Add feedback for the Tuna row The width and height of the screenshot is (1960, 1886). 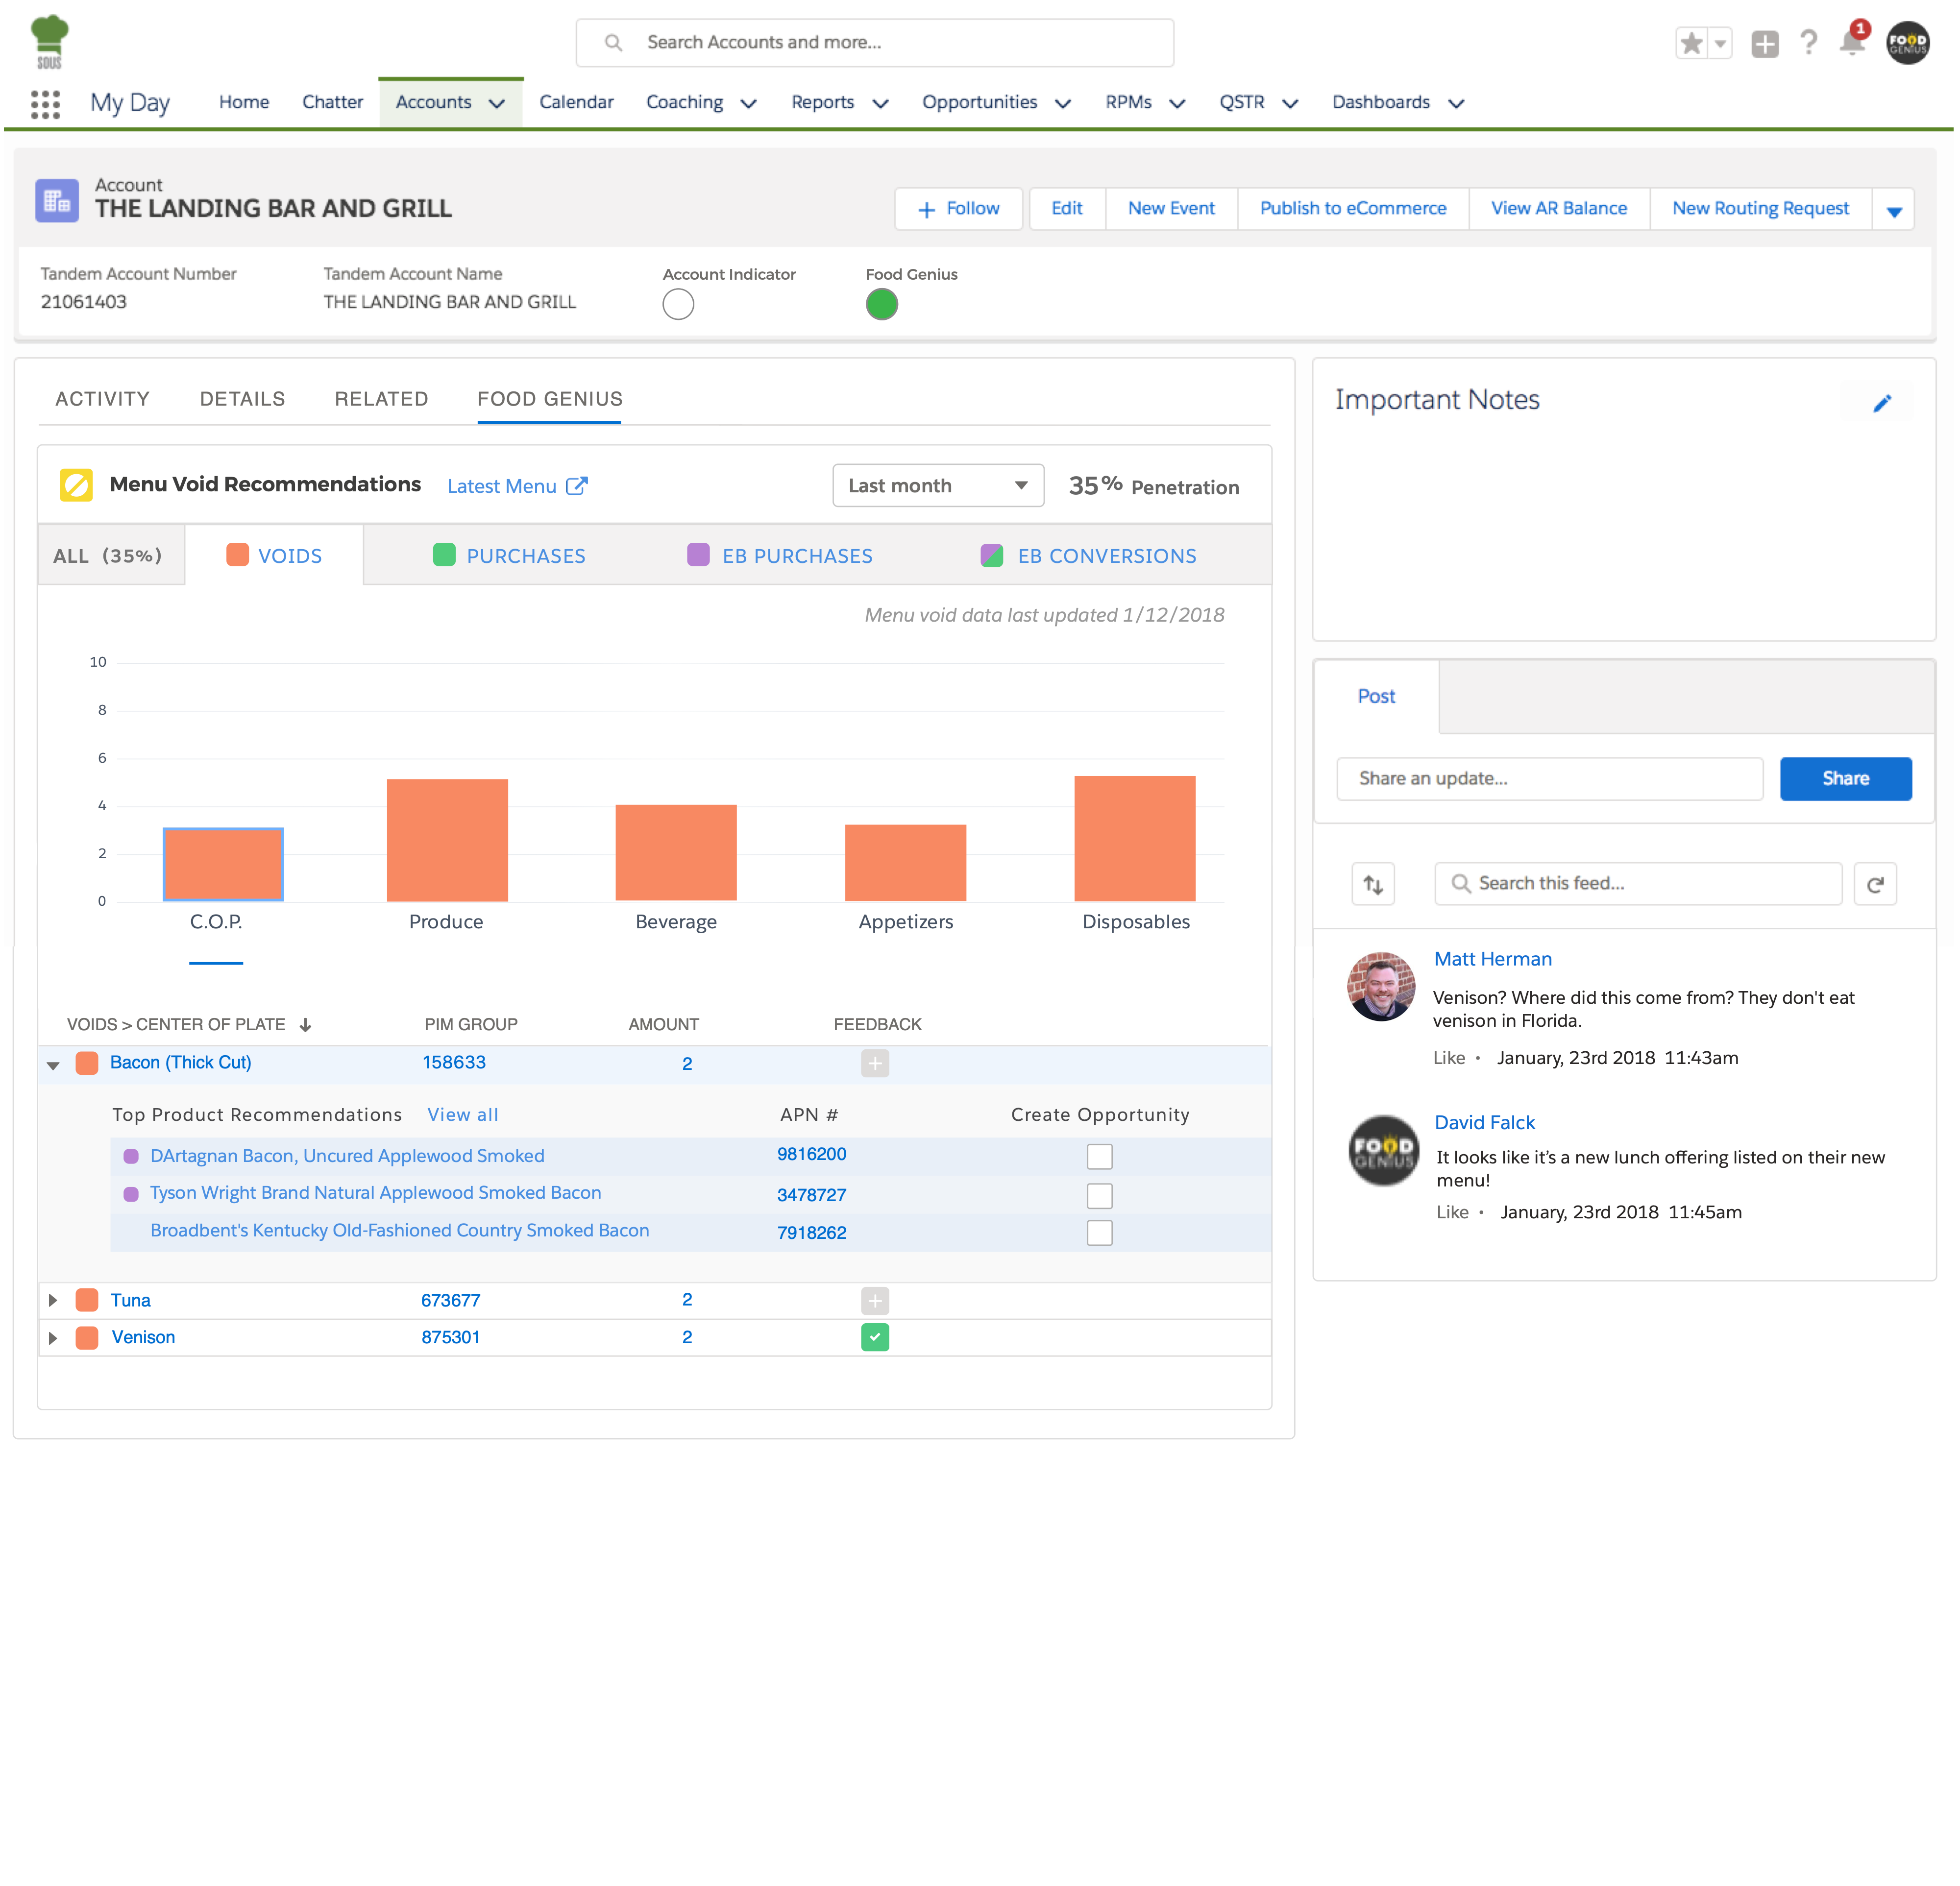click(875, 1300)
